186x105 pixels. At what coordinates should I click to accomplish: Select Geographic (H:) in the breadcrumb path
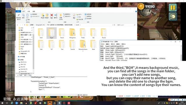[x=40, y=25]
